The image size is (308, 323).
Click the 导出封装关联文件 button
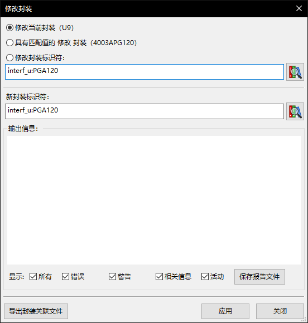36,311
